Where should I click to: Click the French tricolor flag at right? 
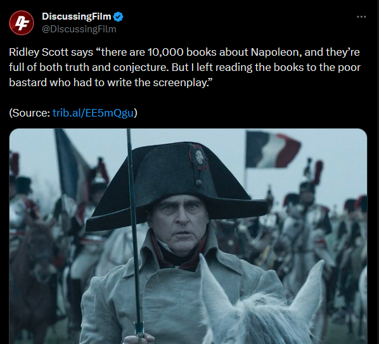pos(273,150)
